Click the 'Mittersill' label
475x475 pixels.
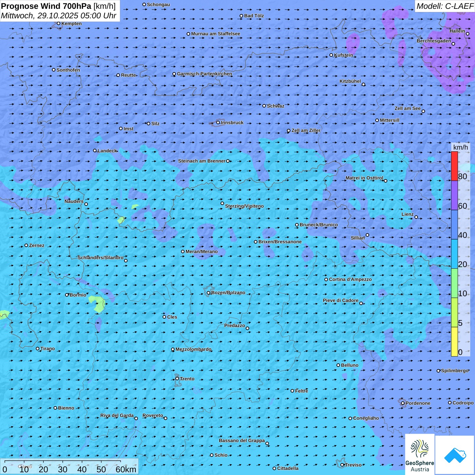point(389,120)
